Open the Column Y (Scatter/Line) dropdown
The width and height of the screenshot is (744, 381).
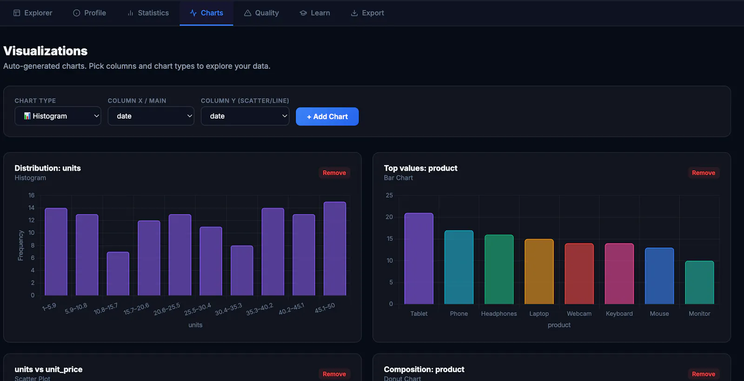click(245, 116)
